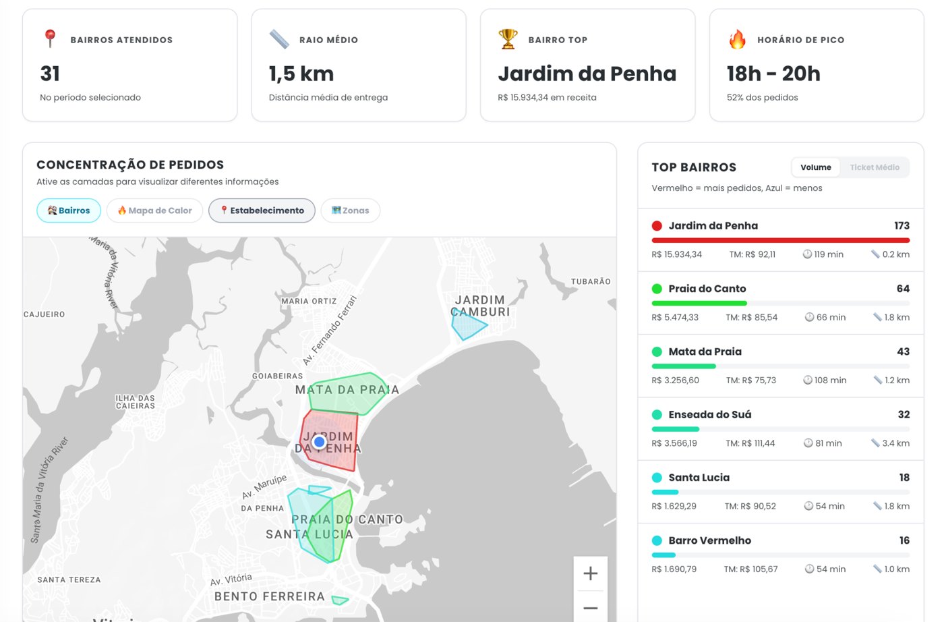The image size is (944, 622).
Task: Open Praia do Canto row in Top Bairros
Action: [781, 303]
